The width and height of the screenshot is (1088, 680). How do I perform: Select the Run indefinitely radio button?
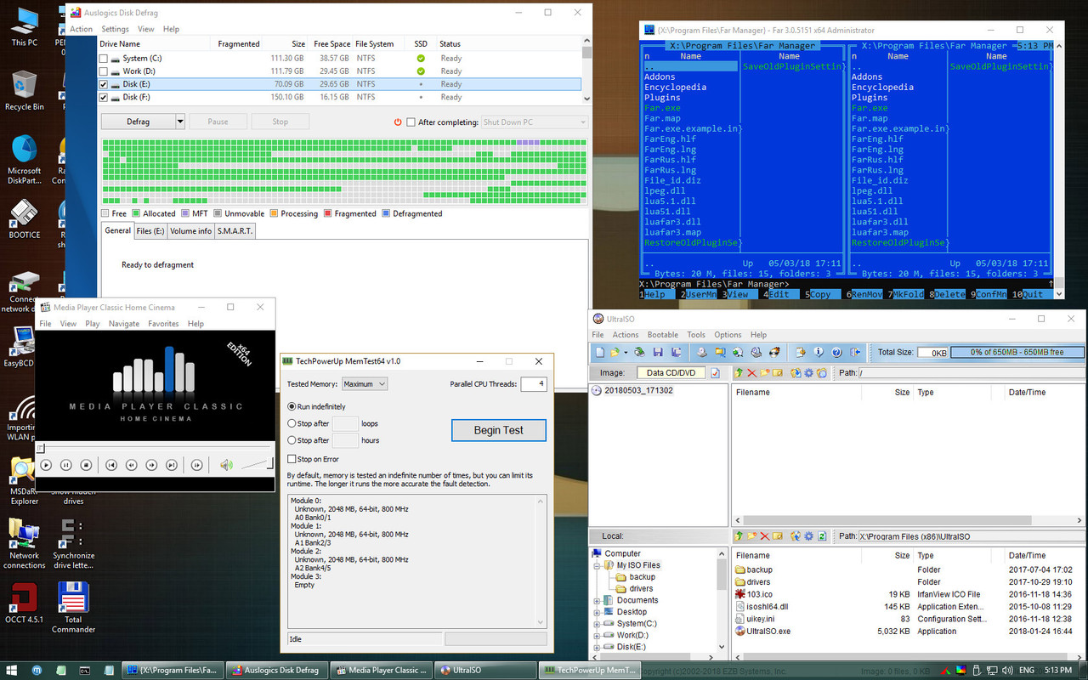coord(292,407)
